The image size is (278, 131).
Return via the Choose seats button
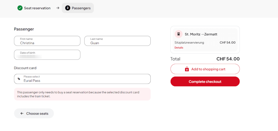[34, 113]
